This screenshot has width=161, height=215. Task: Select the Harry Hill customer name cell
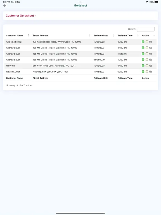11,66
